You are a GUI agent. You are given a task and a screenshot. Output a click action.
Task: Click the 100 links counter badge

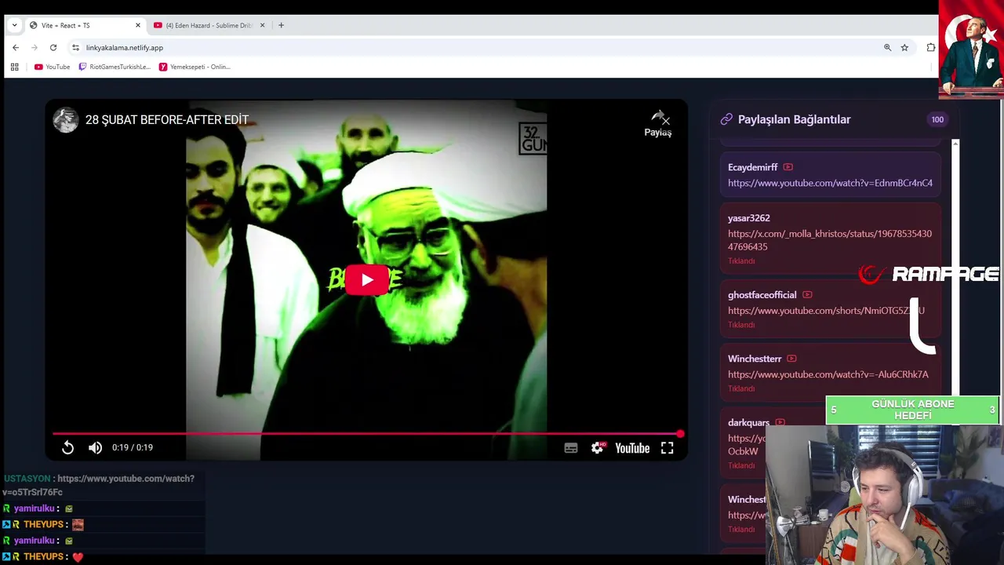click(x=937, y=119)
